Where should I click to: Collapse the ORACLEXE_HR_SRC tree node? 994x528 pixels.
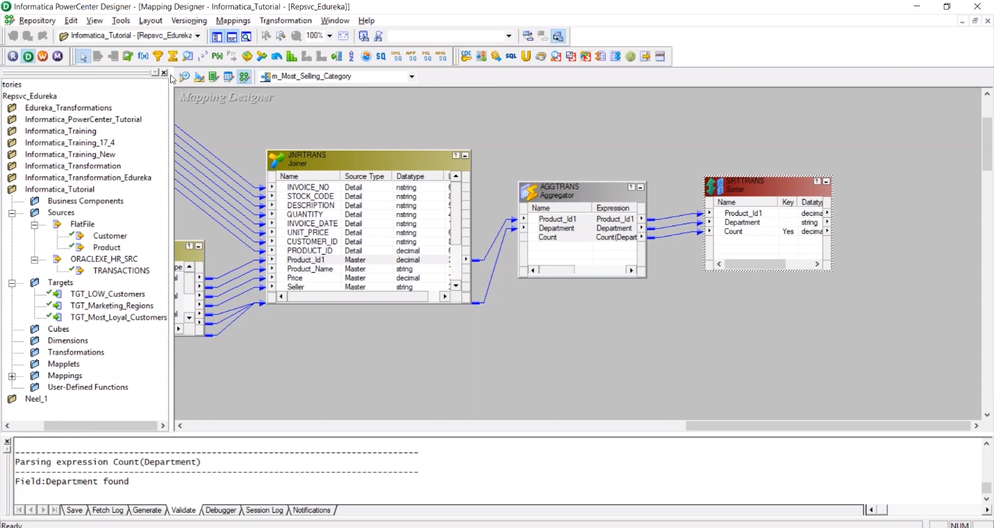pyautogui.click(x=35, y=259)
